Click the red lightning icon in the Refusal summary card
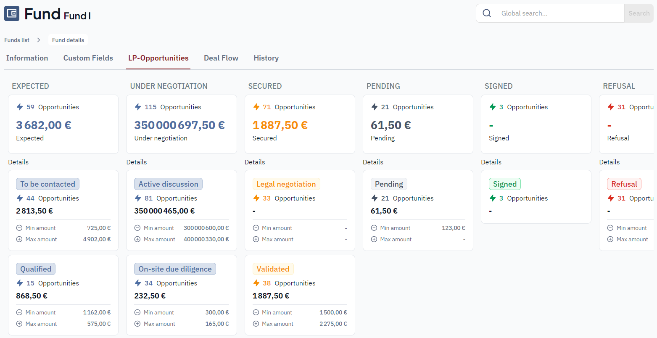Screen dimensions: 657x338 click(611, 107)
